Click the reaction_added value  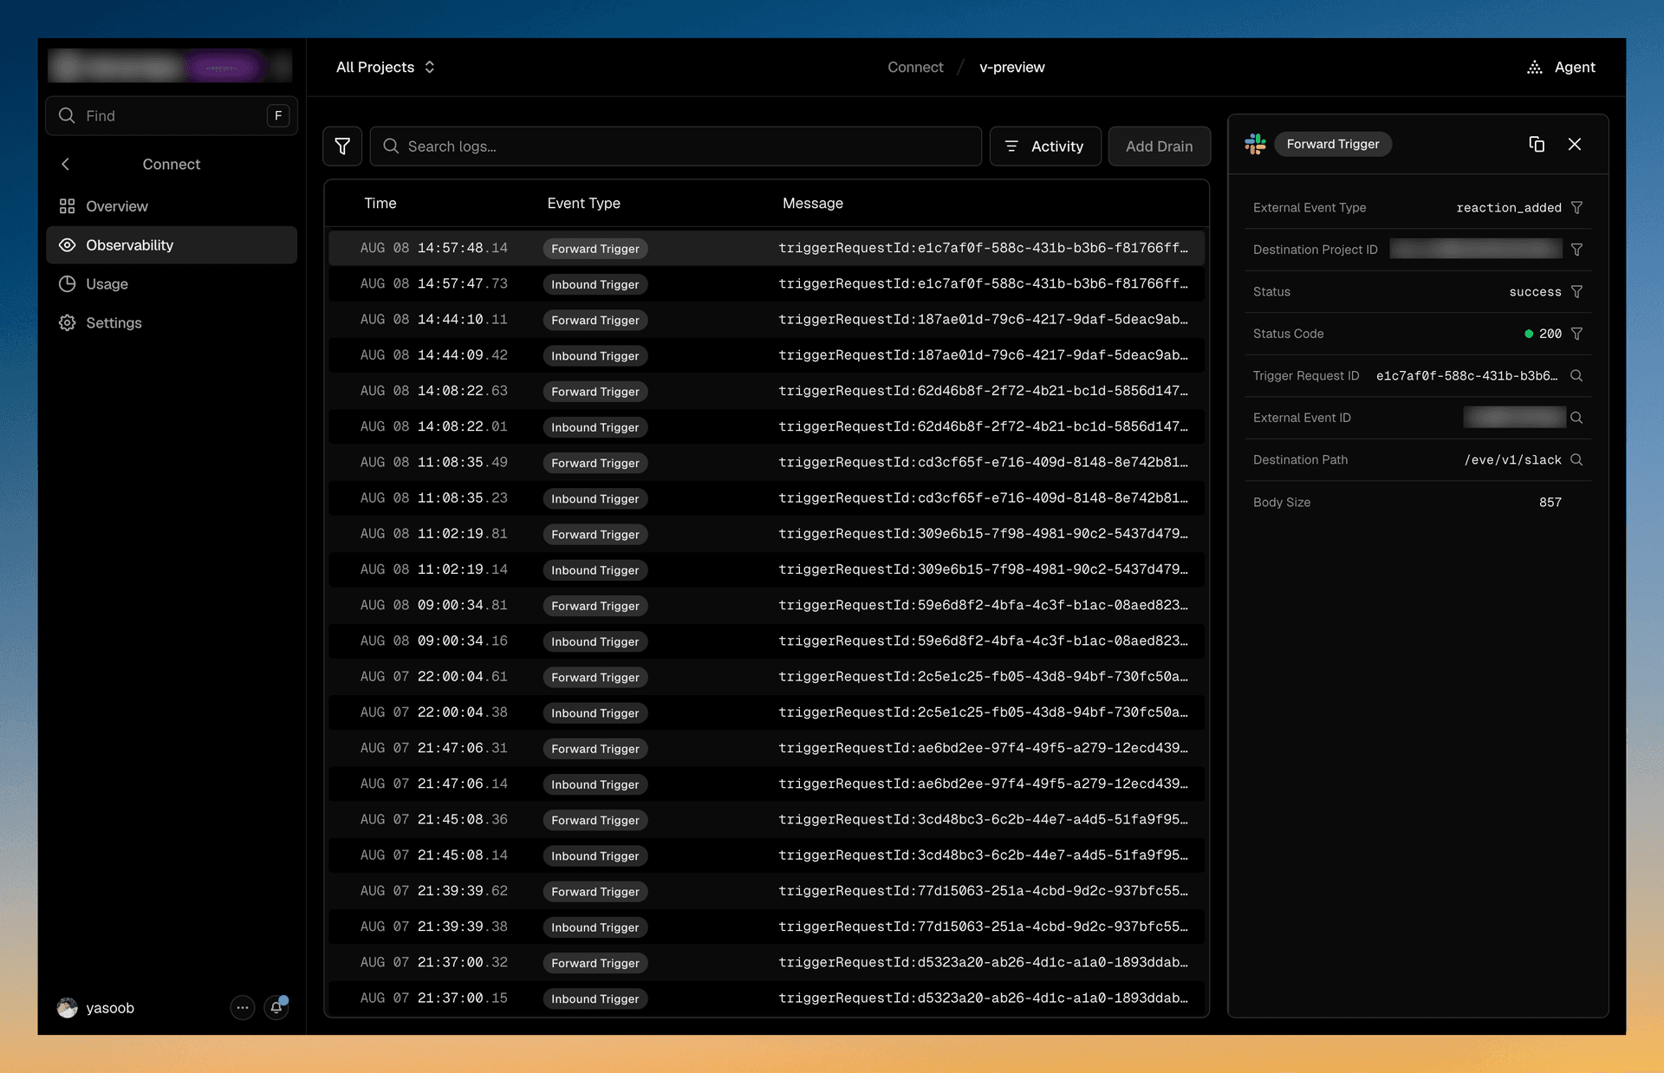(1509, 207)
